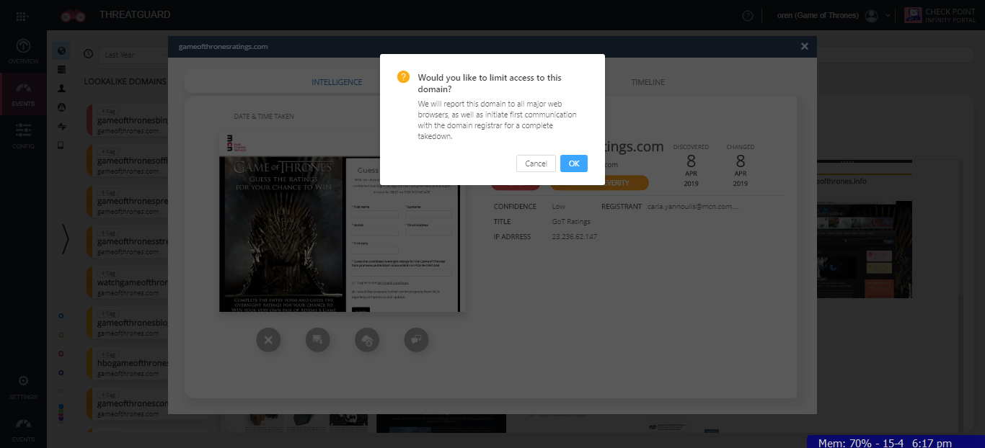Viewport: 985px width, 448px height.
Task: Switch to the Timeline tab
Action: (x=648, y=82)
